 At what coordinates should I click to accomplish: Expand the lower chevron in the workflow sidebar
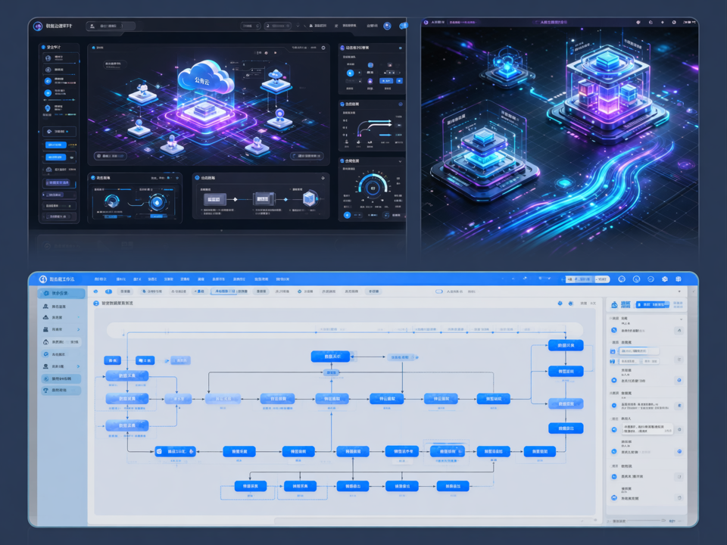click(x=78, y=366)
